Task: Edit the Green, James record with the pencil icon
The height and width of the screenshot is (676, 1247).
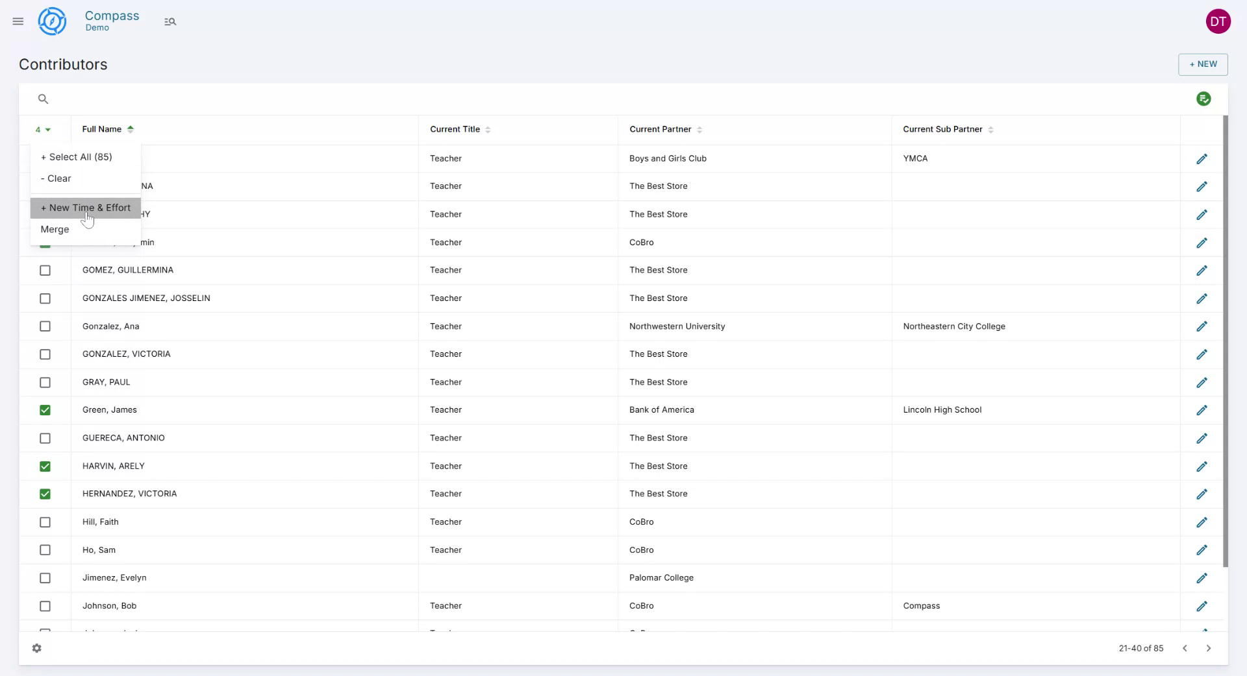Action: pos(1202,410)
